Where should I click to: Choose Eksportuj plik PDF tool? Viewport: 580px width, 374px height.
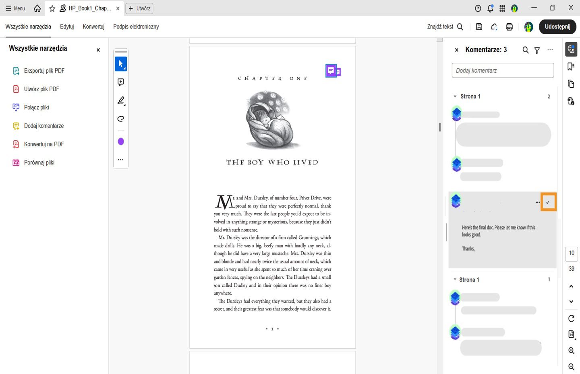[39, 71]
